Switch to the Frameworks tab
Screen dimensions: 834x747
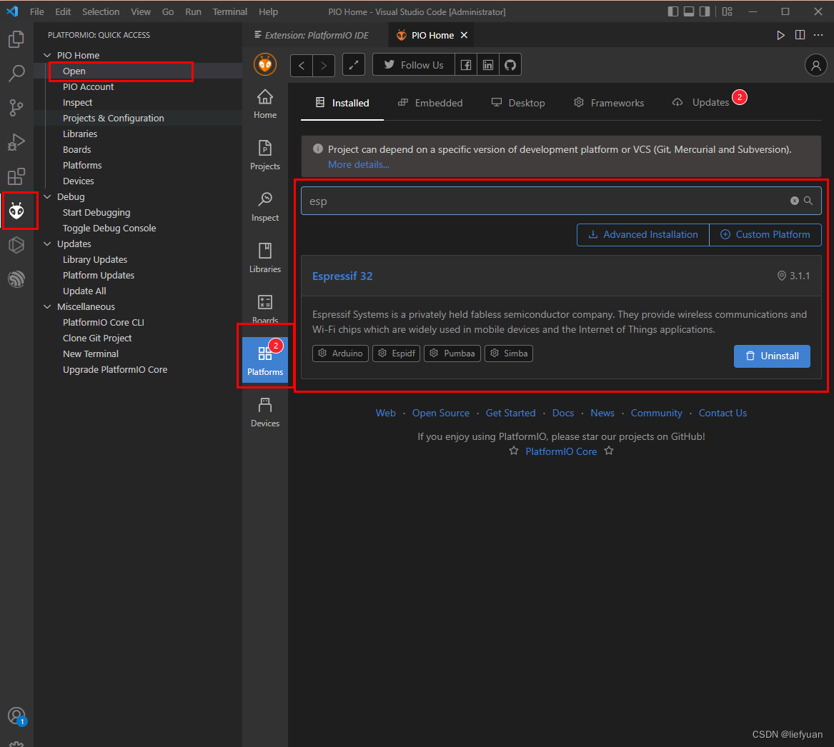[608, 103]
